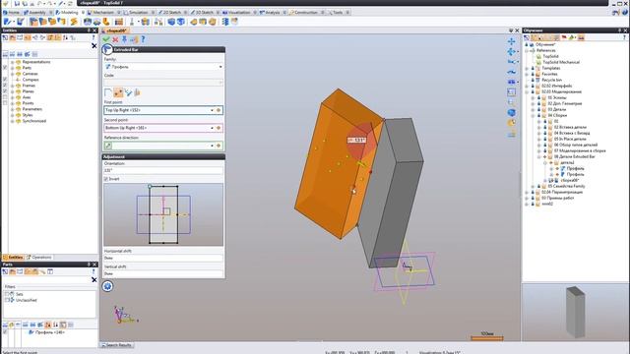Open the Second point dropdown arrow
Image resolution: width=630 pixels, height=354 pixels.
point(212,128)
